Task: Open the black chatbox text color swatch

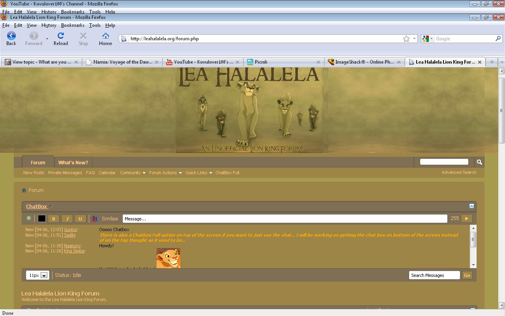Action: (x=41, y=218)
